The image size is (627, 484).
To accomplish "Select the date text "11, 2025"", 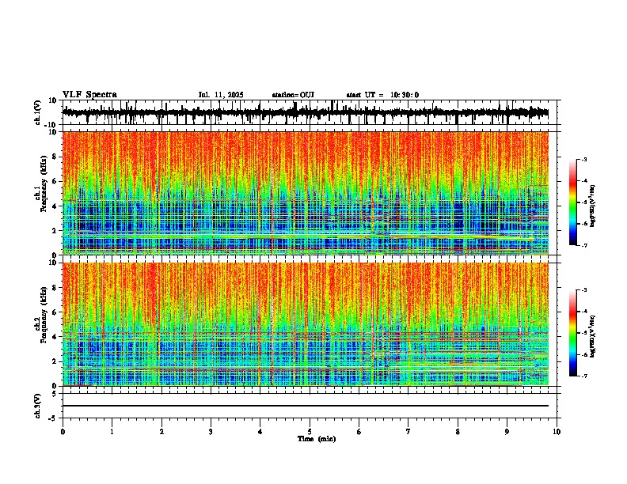I will [x=227, y=95].
